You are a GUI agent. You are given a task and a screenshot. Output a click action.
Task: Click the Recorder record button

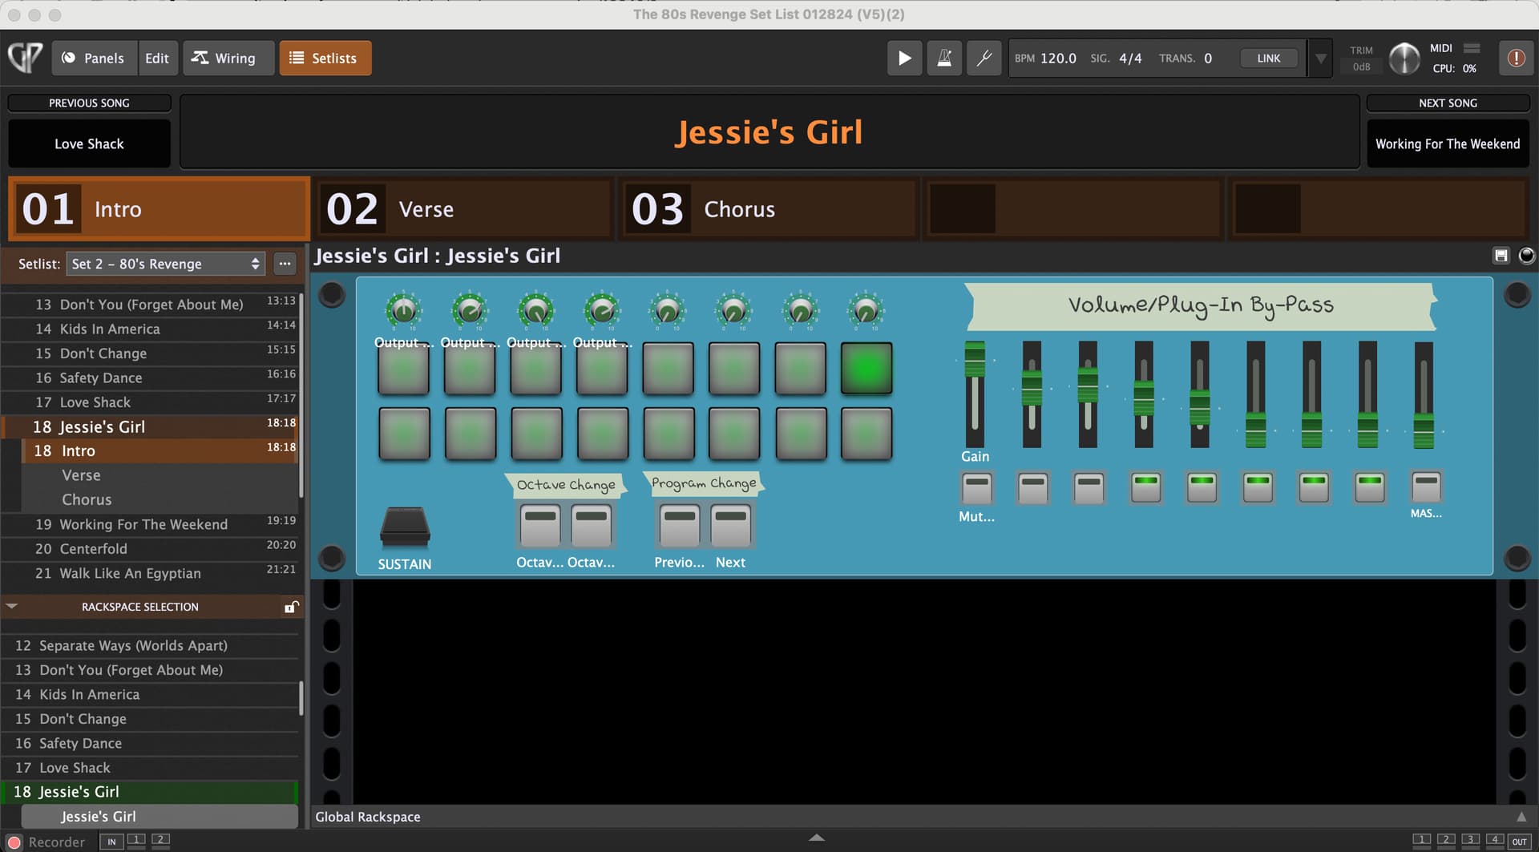pos(14,842)
